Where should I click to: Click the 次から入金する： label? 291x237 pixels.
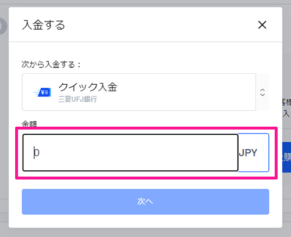click(x=51, y=64)
